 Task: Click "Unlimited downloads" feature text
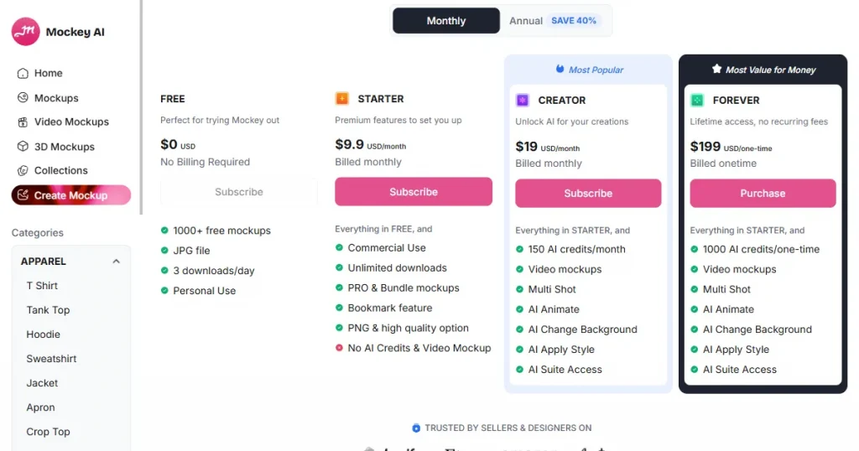pos(397,267)
